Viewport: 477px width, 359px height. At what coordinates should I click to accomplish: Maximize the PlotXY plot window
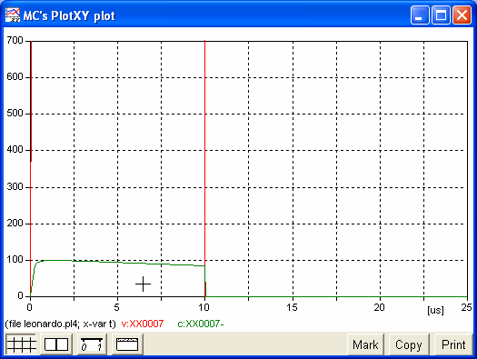coord(441,15)
